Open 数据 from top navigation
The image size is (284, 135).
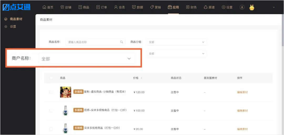click(138, 7)
